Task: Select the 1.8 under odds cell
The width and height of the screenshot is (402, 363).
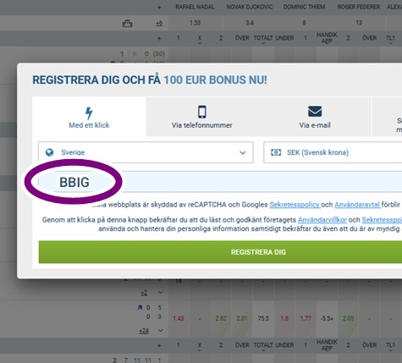Action: (284, 318)
